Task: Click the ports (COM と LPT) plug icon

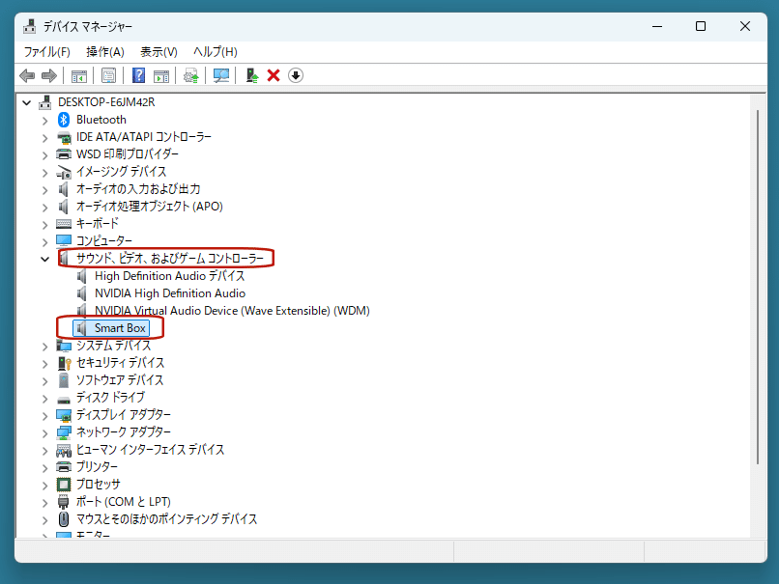Action: pyautogui.click(x=63, y=502)
